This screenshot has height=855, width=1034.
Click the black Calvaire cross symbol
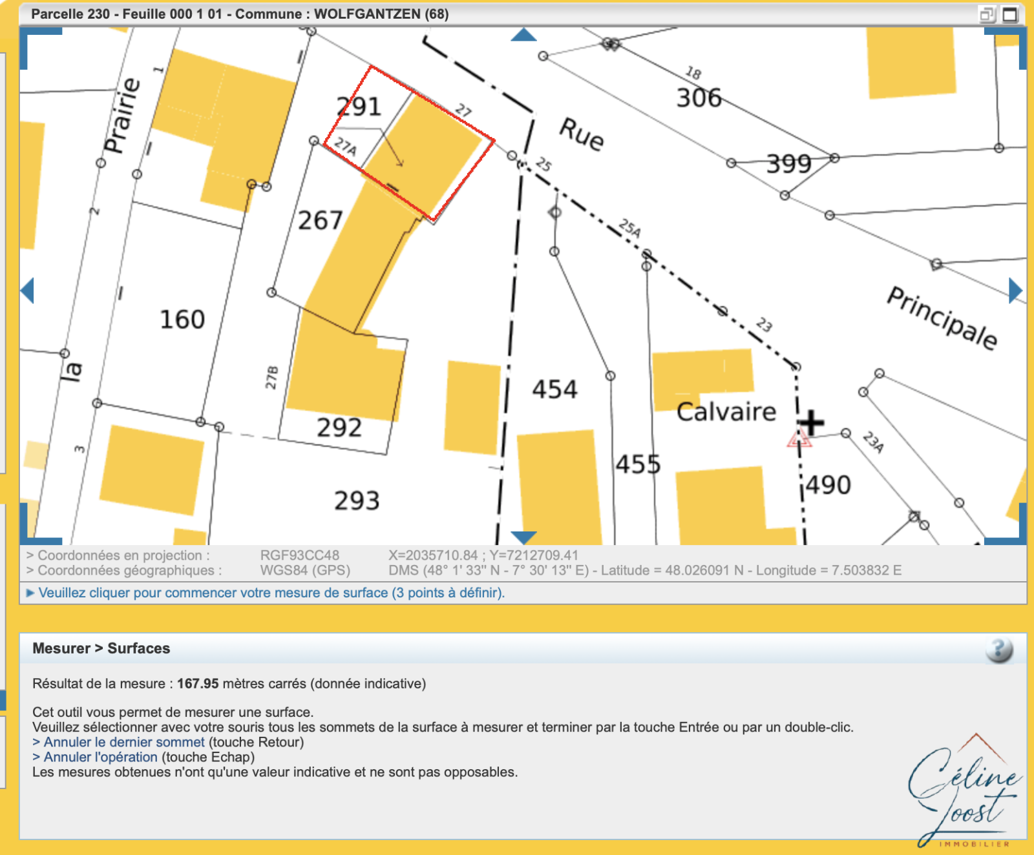click(811, 424)
